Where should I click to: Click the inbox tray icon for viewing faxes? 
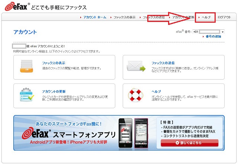26,66
